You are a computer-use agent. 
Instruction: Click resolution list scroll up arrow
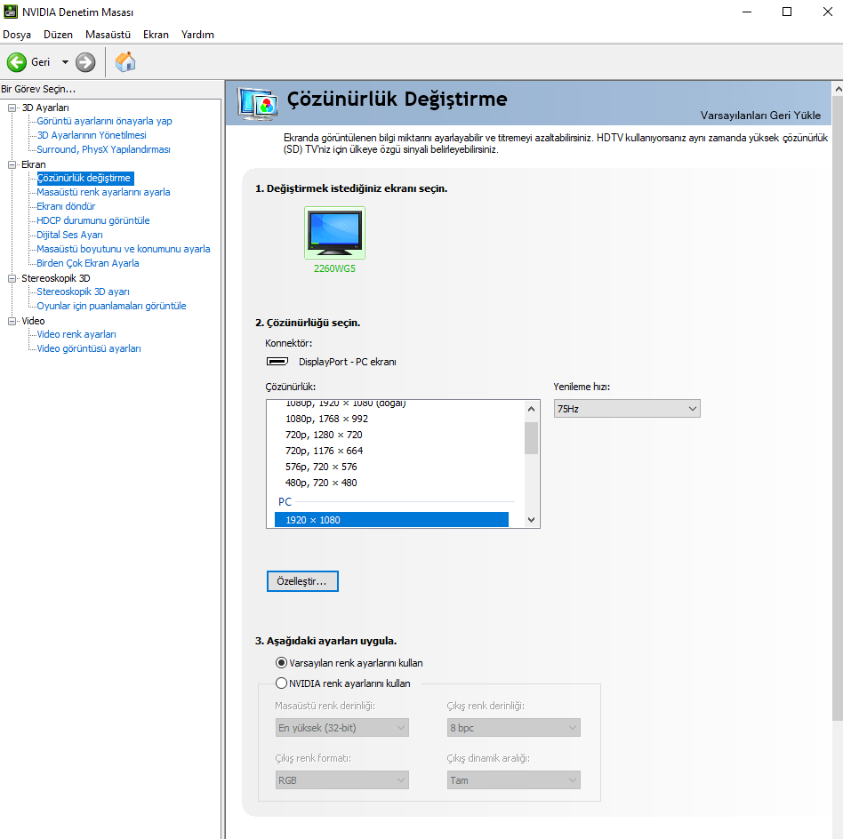click(531, 409)
